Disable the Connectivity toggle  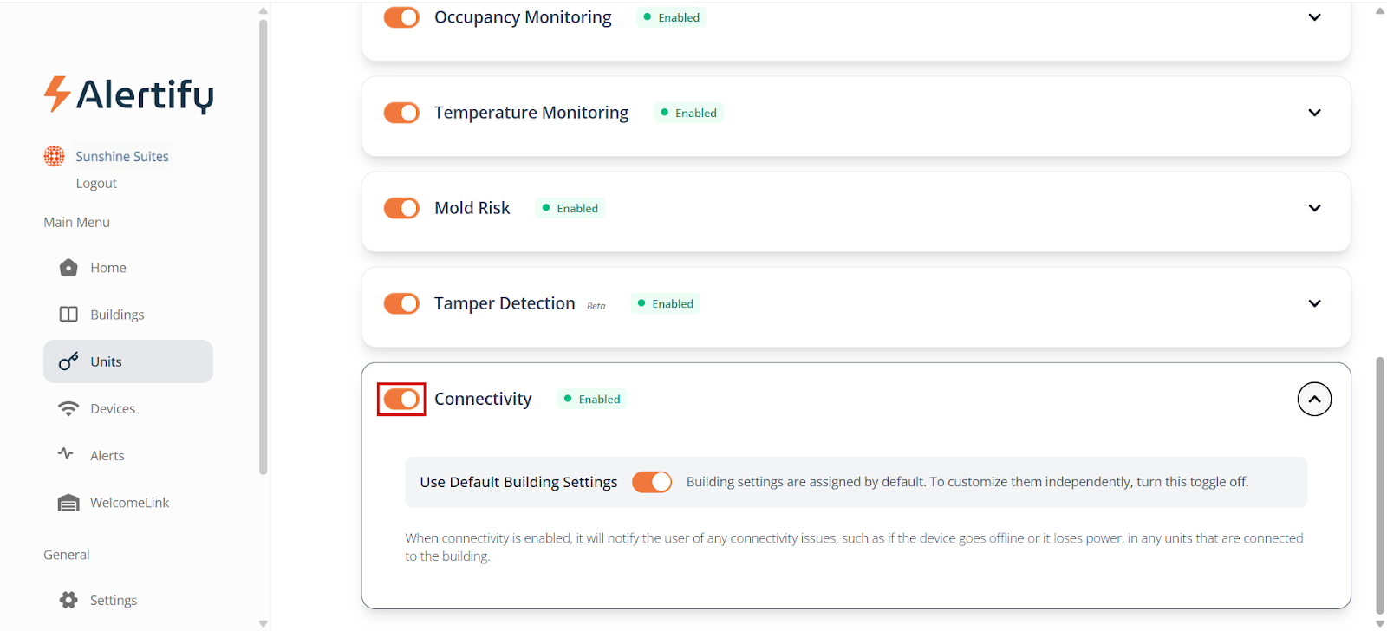tap(401, 399)
